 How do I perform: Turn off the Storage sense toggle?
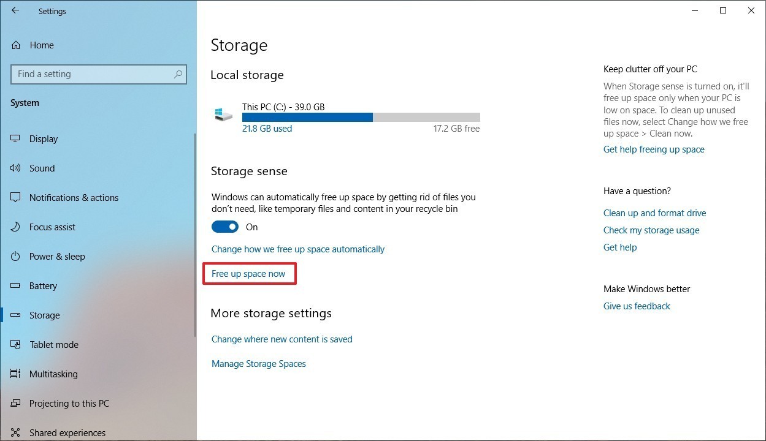[x=224, y=226]
